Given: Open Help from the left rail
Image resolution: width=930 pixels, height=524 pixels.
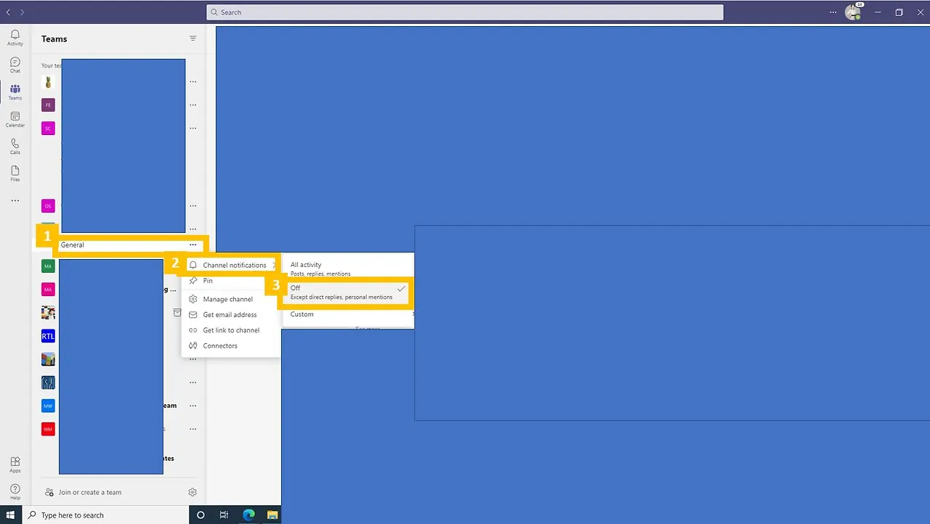Looking at the screenshot, I should (x=15, y=492).
